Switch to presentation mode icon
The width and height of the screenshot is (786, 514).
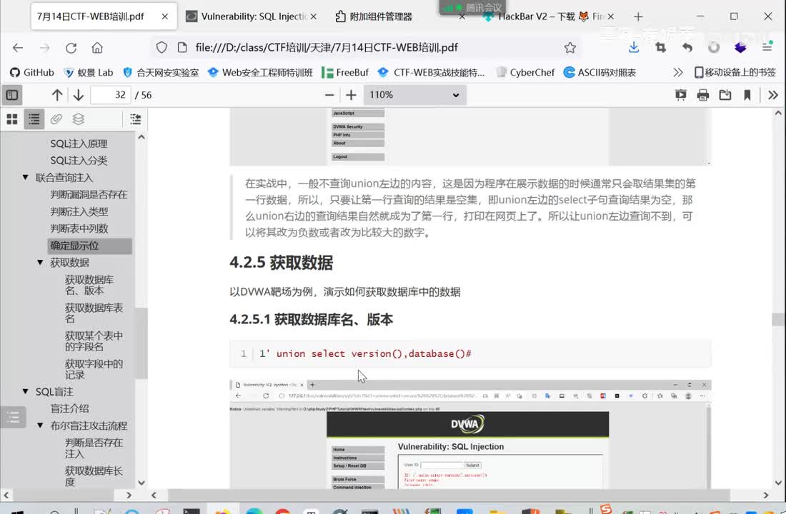681,95
